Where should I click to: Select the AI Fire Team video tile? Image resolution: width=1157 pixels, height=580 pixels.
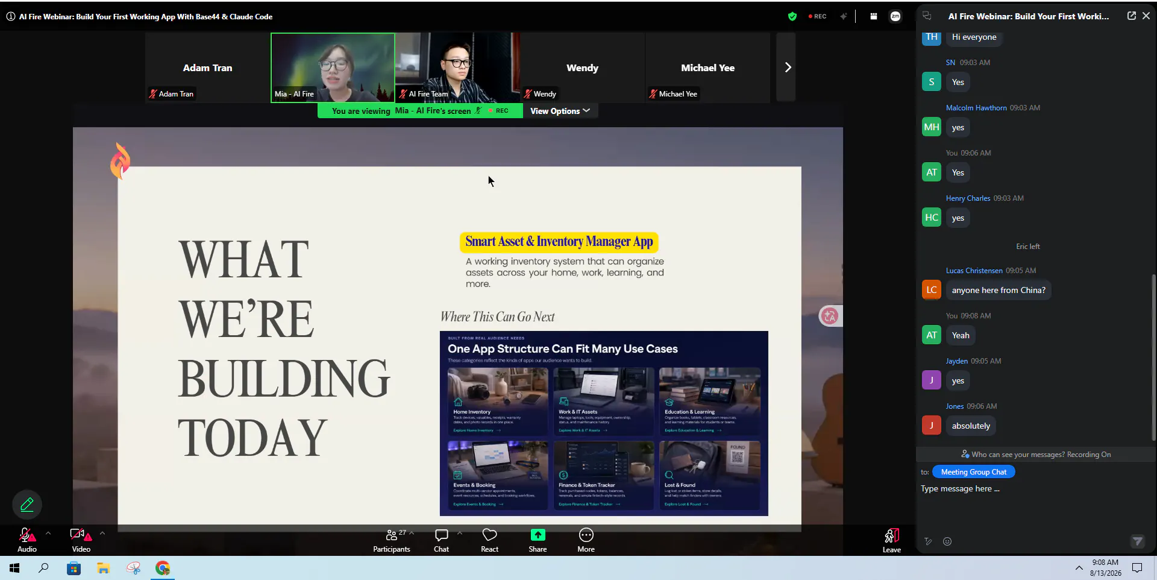(458, 68)
